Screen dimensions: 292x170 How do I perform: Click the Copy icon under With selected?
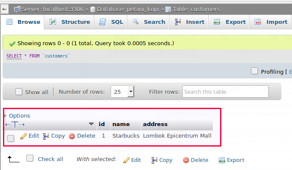(x=155, y=160)
